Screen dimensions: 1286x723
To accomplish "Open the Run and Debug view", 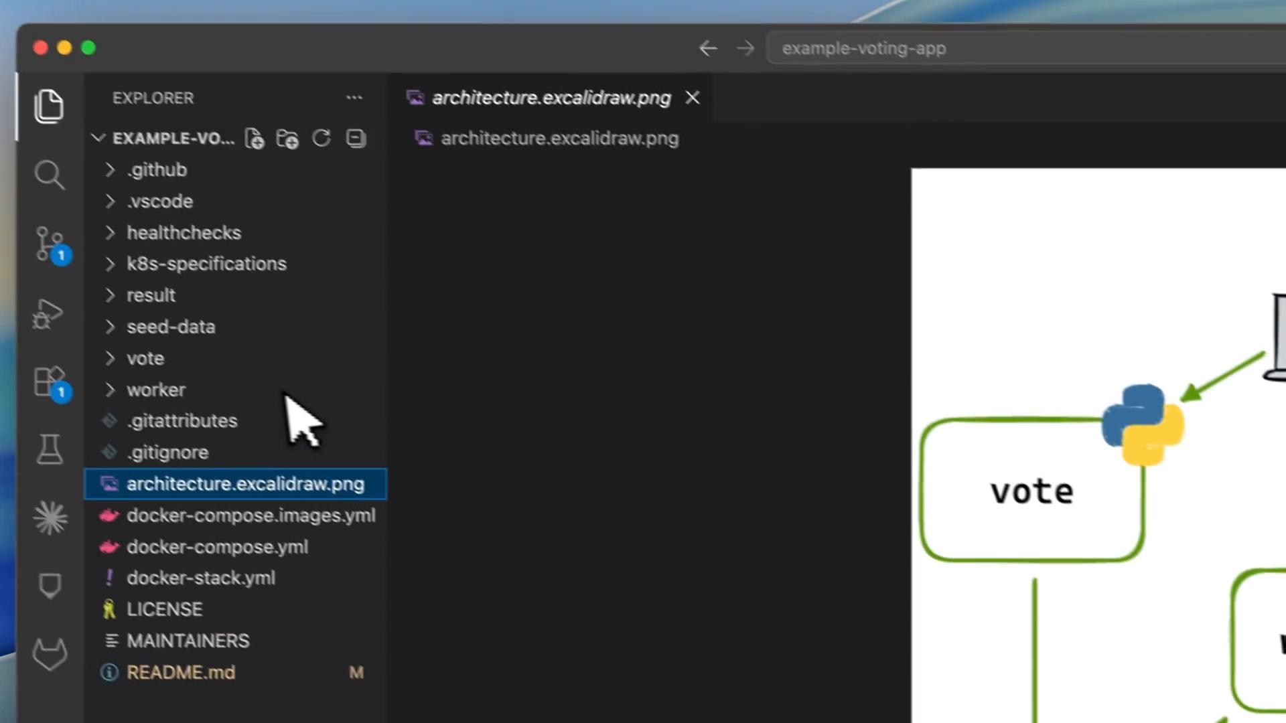I will (48, 313).
